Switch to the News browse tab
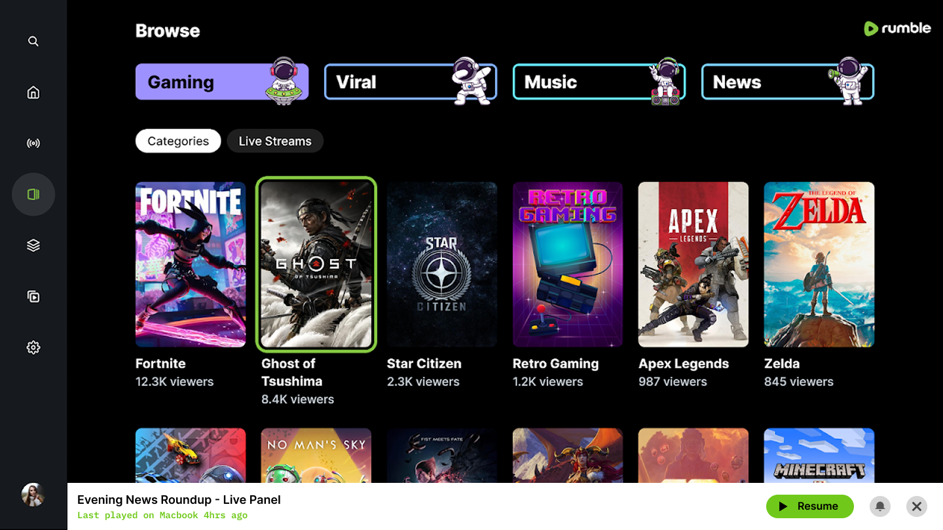The height and width of the screenshot is (530, 943). pyautogui.click(x=788, y=82)
